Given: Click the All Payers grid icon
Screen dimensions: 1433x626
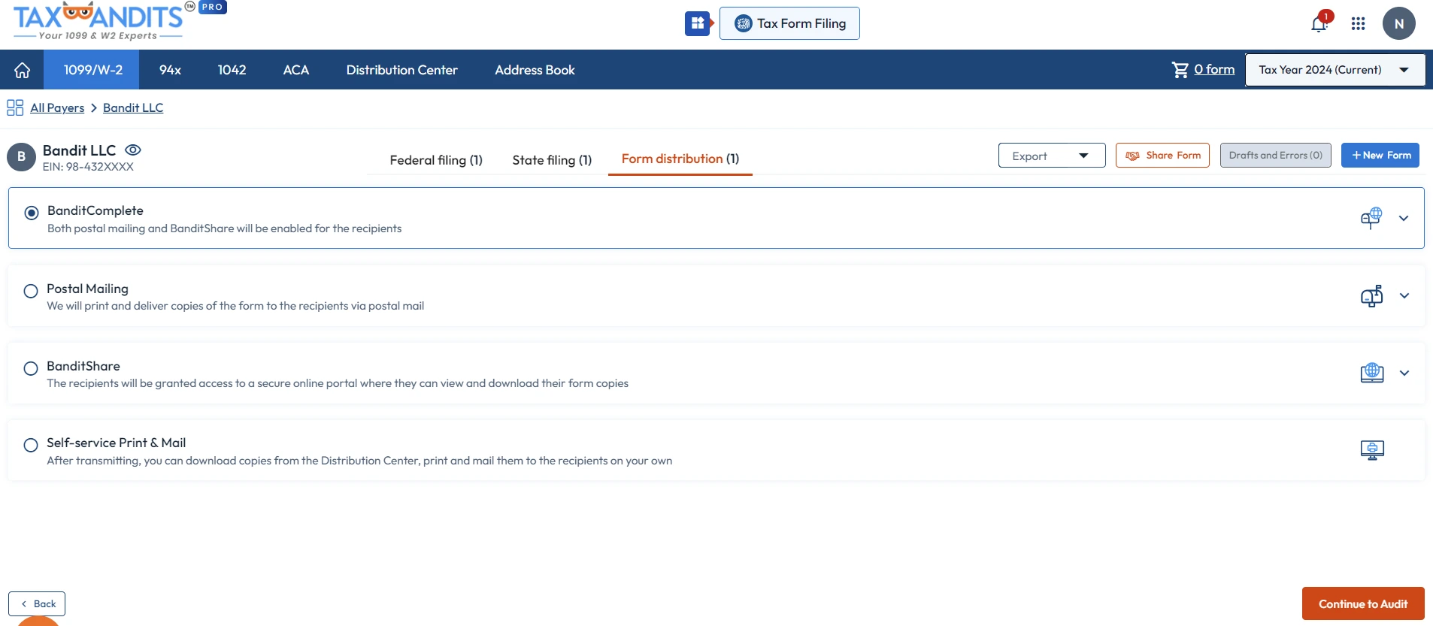Looking at the screenshot, I should coord(15,107).
